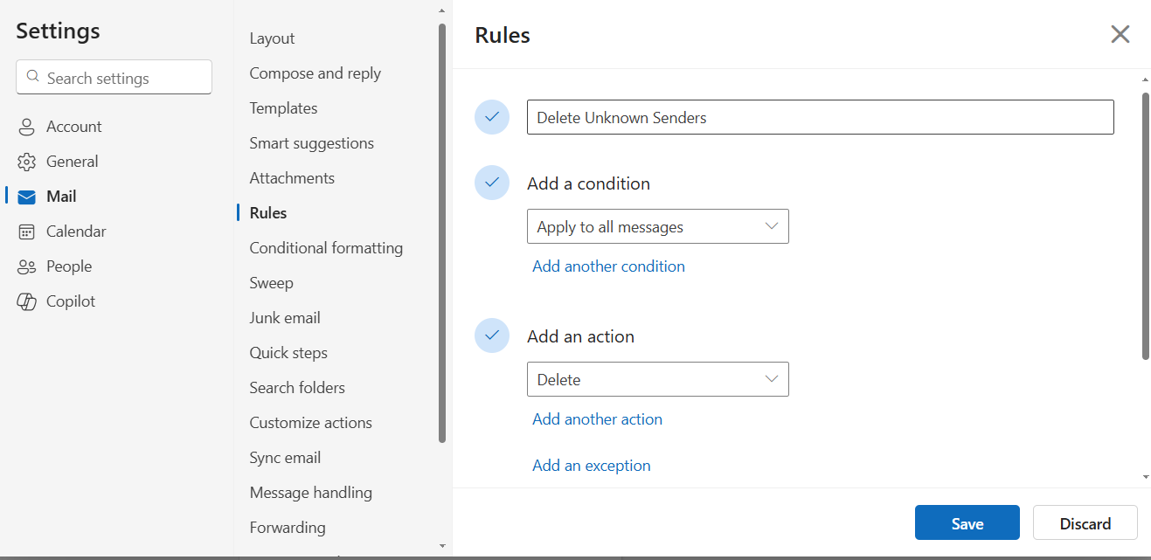Go to Forwarding settings

[x=288, y=528]
